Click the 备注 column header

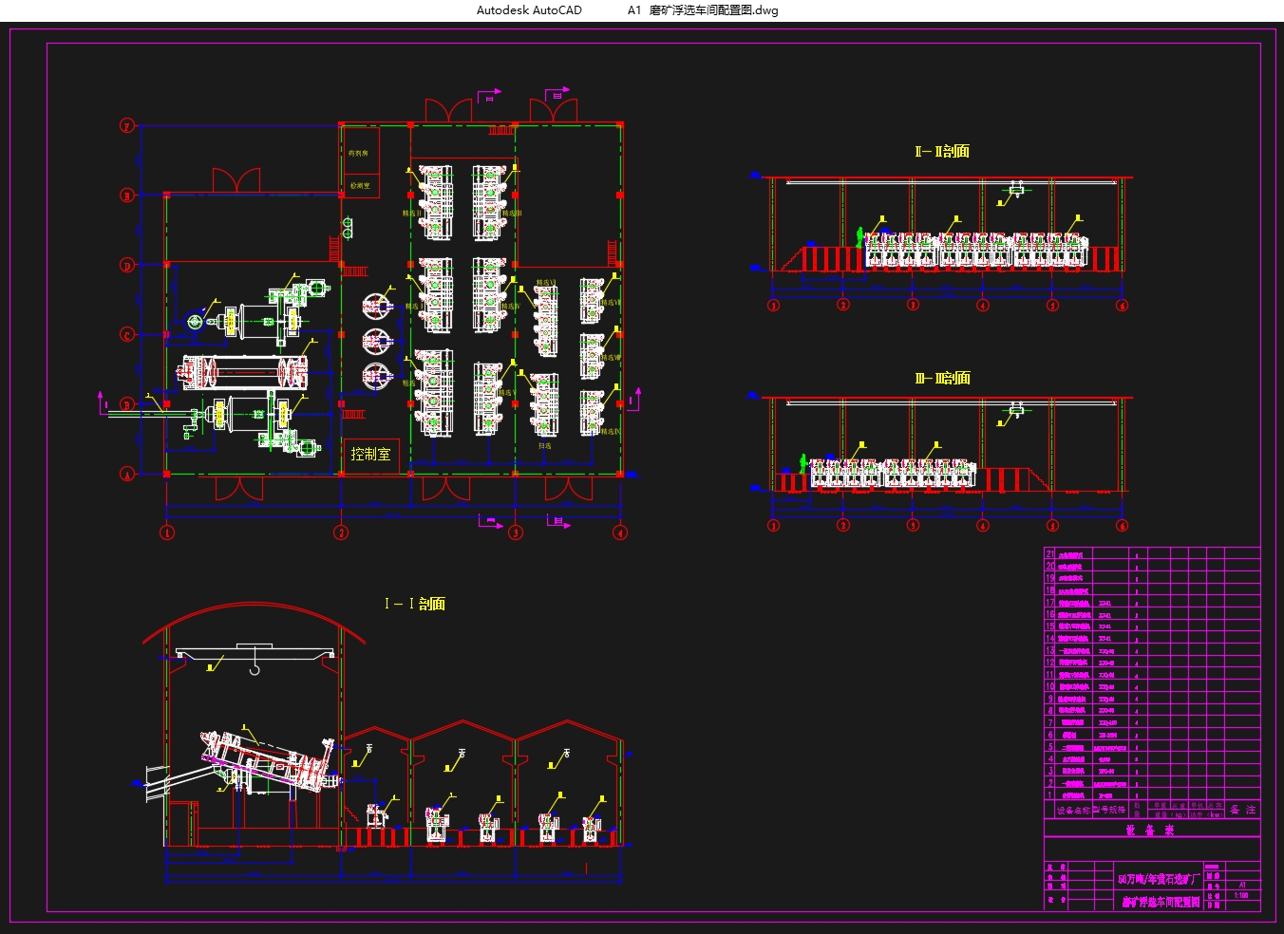click(1242, 810)
